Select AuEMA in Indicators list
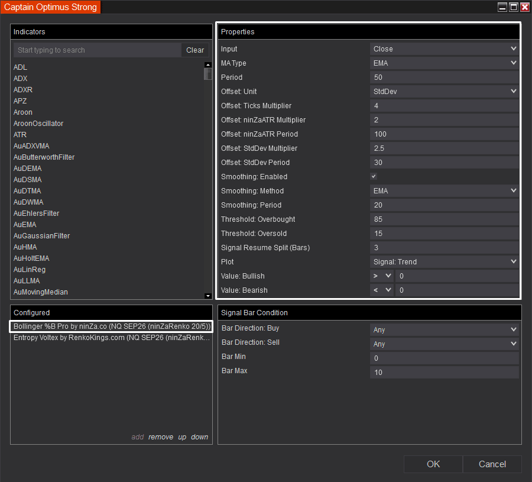The width and height of the screenshot is (532, 482). (x=25, y=224)
